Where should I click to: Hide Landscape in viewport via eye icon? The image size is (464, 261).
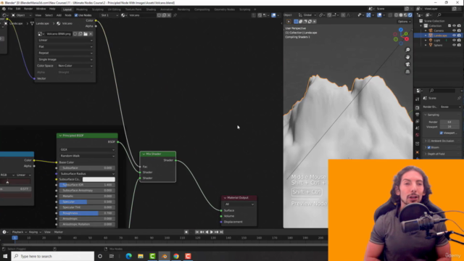point(455,36)
